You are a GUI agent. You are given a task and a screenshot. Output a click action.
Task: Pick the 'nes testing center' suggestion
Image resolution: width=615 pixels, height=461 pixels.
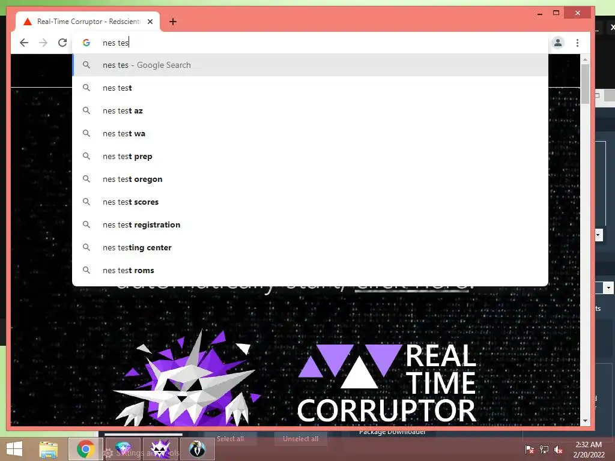pos(311,247)
